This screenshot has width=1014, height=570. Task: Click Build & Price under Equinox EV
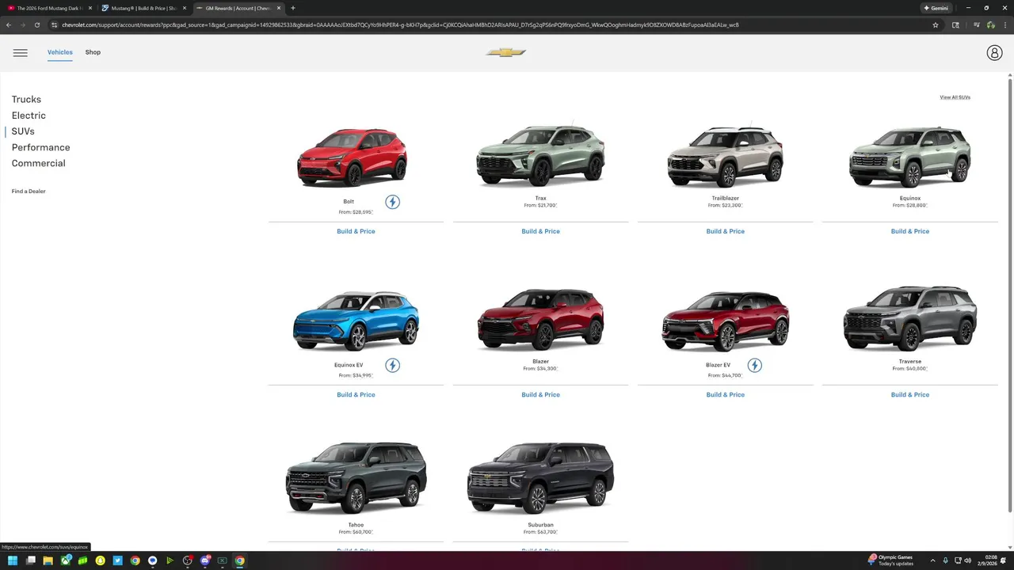[x=356, y=394]
